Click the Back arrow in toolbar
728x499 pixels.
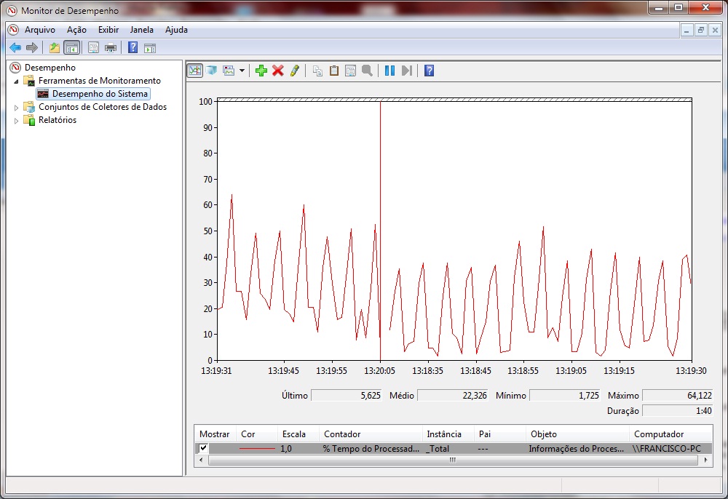tap(15, 47)
